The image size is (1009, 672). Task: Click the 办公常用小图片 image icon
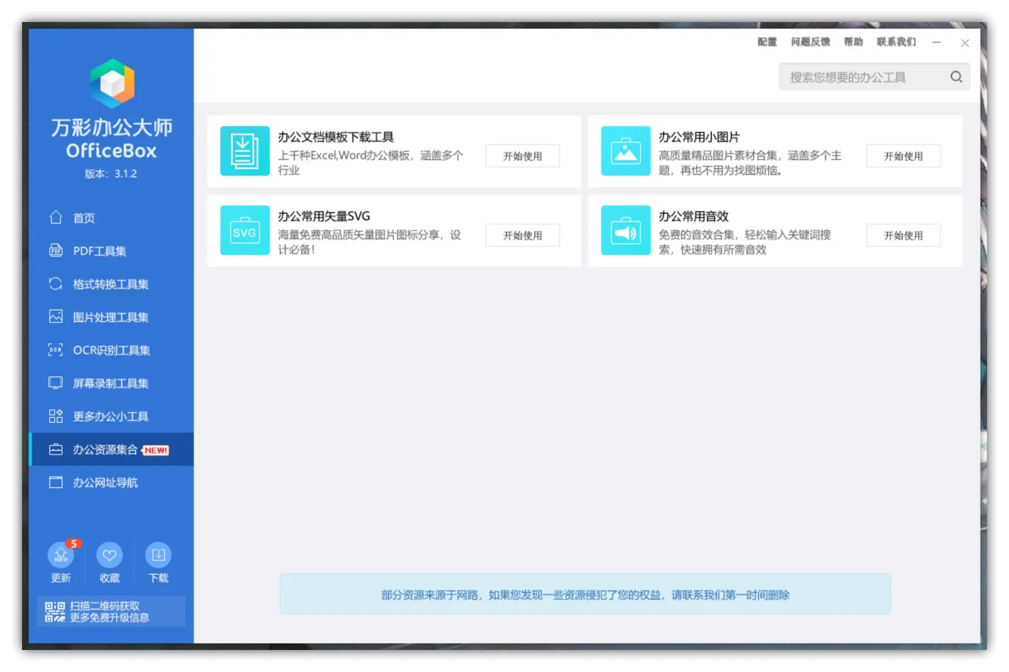point(626,151)
